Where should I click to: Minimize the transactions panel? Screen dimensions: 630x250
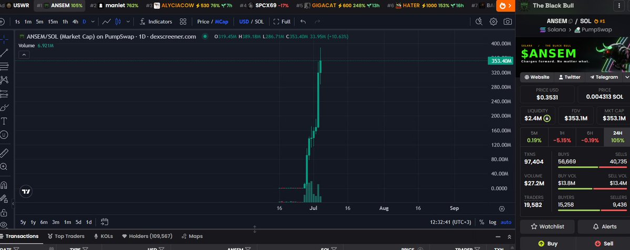click(x=498, y=236)
